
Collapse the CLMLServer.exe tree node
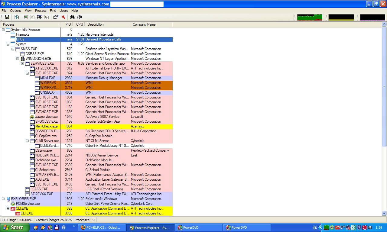(x=28, y=141)
